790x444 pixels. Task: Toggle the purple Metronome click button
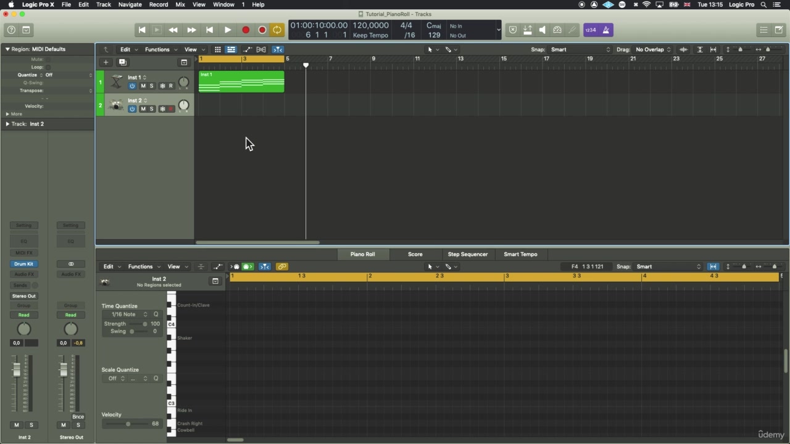606,30
